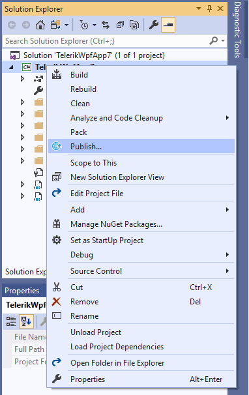The width and height of the screenshot is (249, 395).
Task: Click the Home icon in Solution Explorer toolbar
Action: [40, 25]
